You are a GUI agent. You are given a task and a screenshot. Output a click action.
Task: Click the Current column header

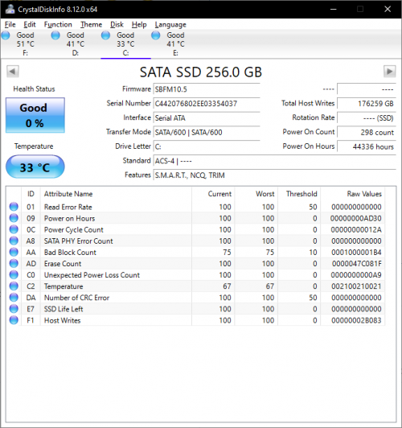click(213, 194)
